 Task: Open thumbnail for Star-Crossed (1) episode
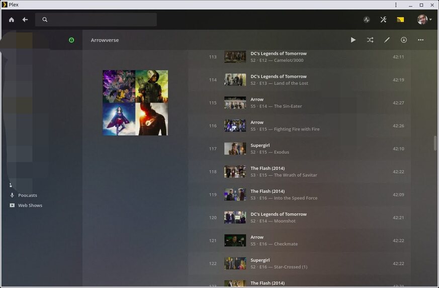coord(235,263)
